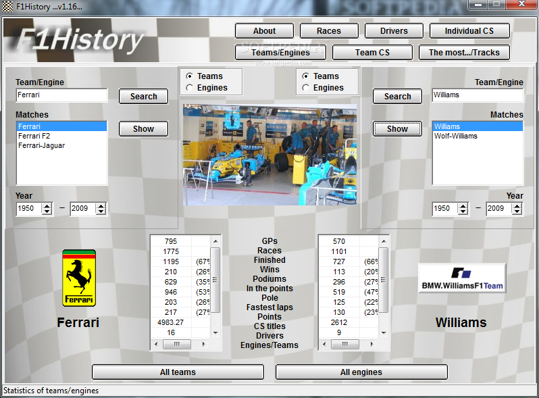Click Show beside the Williams matches list
The width and height of the screenshot is (539, 398).
tap(397, 129)
